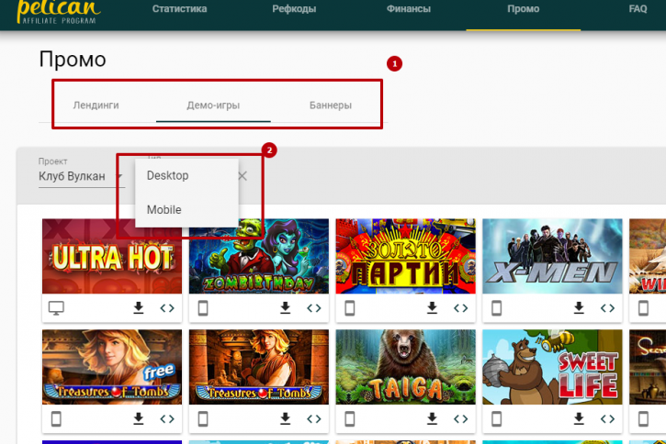Get embed code for Zombirthday
666x444 pixels.
coord(314,308)
